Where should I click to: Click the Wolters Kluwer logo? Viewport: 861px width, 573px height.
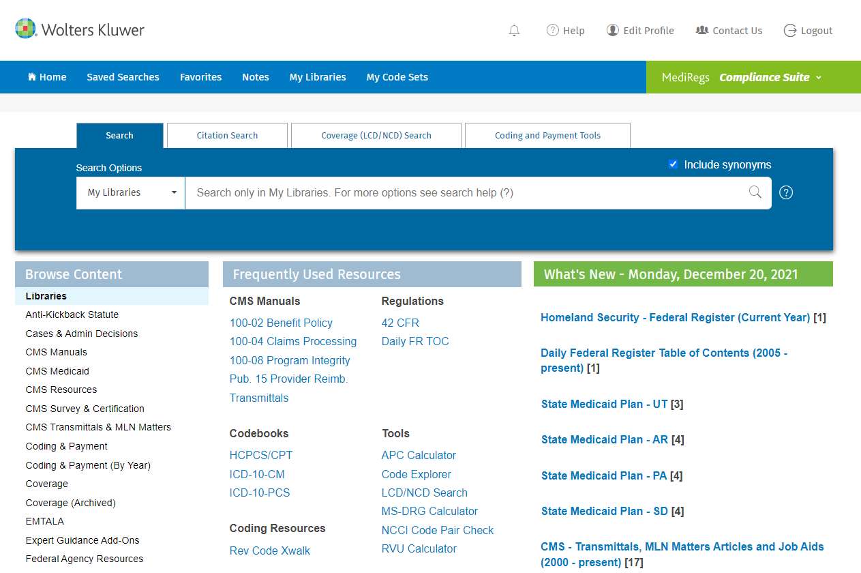(x=80, y=29)
